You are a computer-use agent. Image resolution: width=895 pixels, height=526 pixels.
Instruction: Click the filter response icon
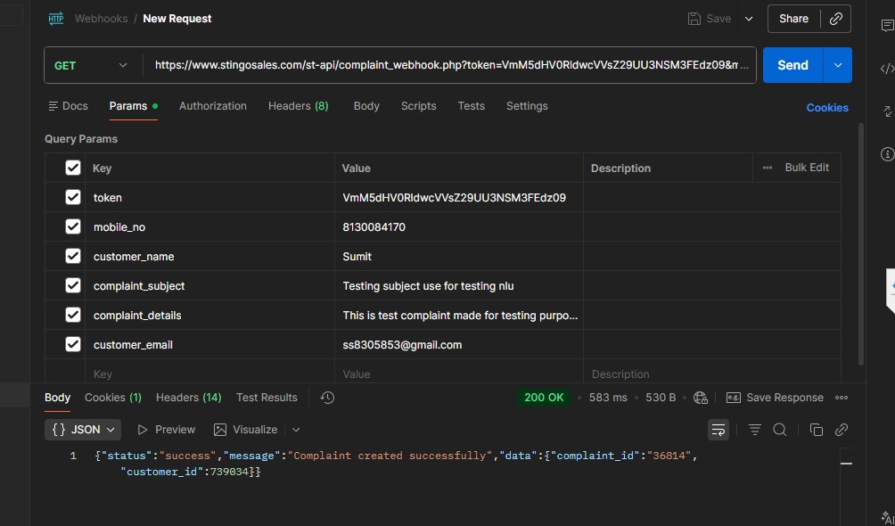click(755, 430)
